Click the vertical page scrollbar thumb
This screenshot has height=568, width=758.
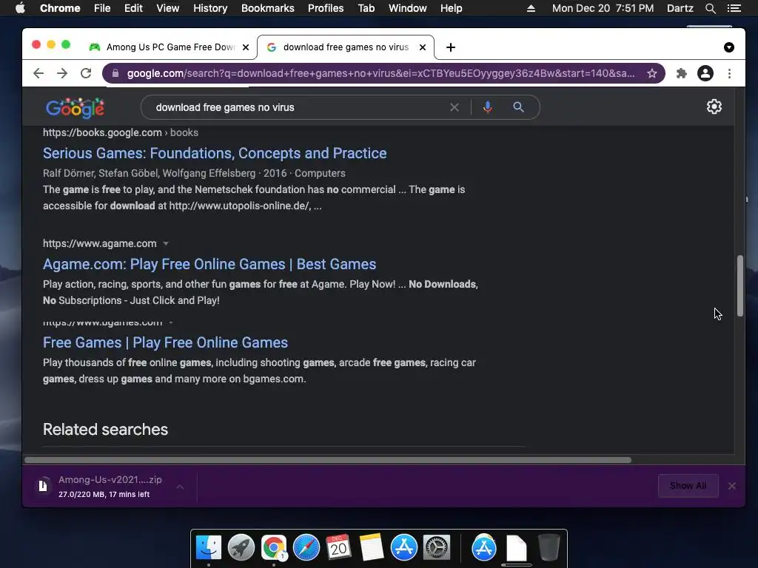click(739, 286)
